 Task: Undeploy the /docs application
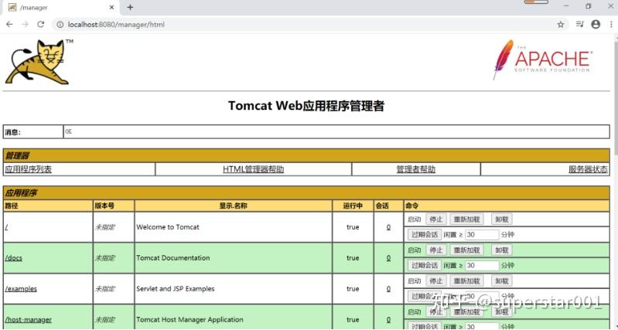(x=502, y=250)
